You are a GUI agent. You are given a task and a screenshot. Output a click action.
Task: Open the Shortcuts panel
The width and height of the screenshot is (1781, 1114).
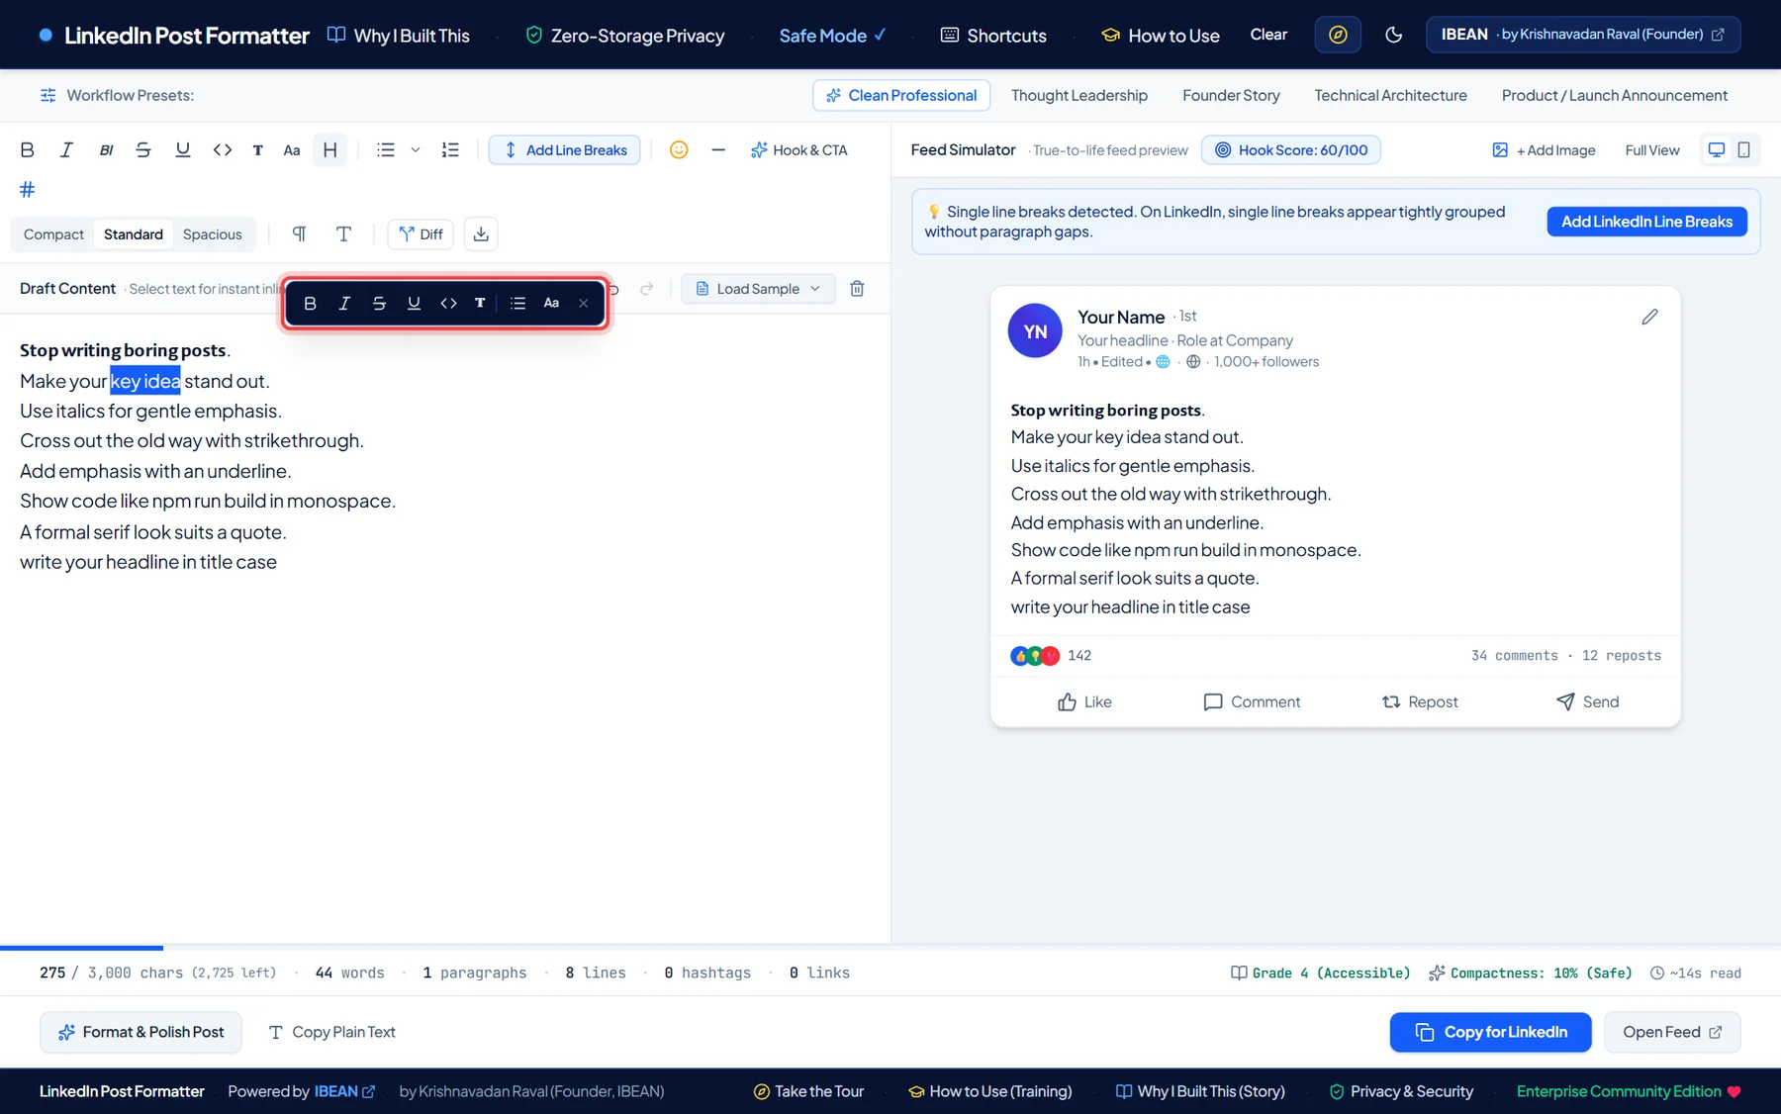(992, 36)
